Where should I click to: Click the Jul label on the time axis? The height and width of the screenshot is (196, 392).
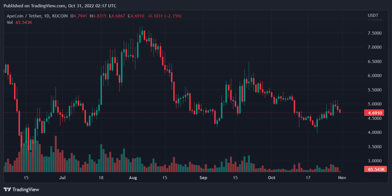62,178
